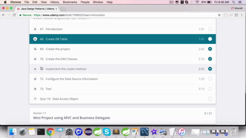Mark Test lecture as complete
This screenshot has width=246, height=138.
pos(210,89)
